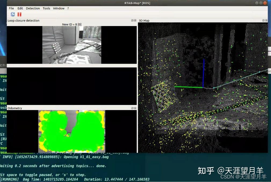Open the File menu
This screenshot has height=182, width=271.
click(x=11, y=8)
